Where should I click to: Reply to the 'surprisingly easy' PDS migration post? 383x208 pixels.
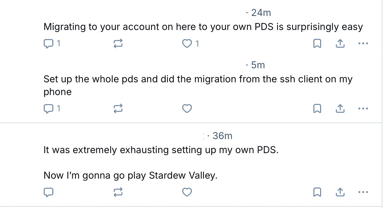(48, 44)
